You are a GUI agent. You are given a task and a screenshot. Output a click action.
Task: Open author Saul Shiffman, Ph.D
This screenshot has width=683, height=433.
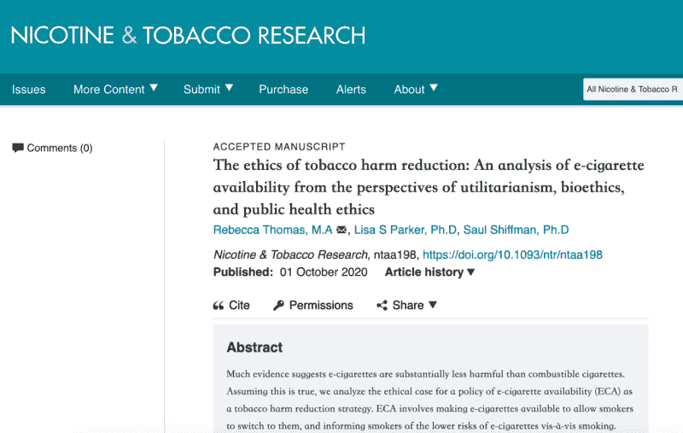click(x=516, y=230)
